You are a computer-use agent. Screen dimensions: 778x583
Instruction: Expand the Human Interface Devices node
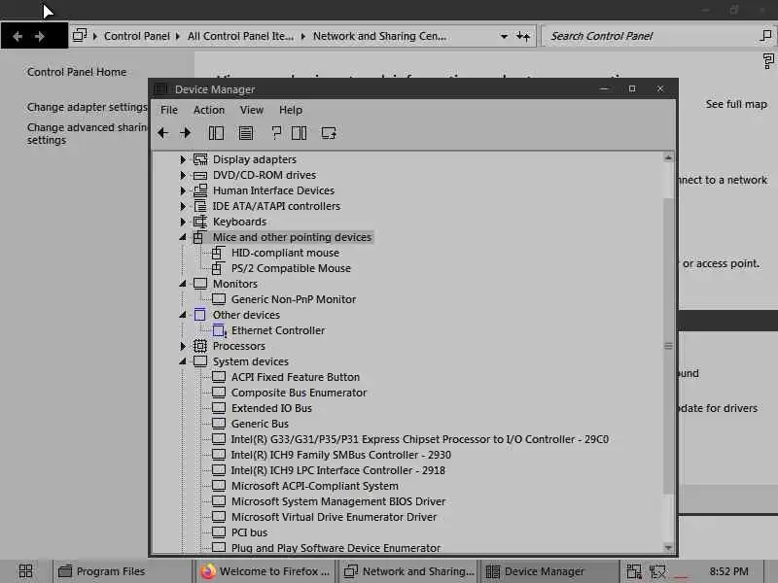click(x=183, y=190)
